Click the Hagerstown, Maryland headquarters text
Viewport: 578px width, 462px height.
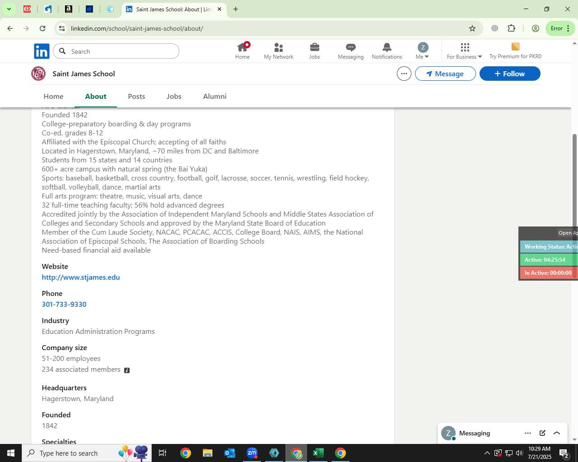point(78,399)
